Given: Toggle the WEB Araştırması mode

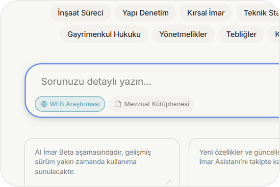Looking at the screenshot, I should coord(70,104).
